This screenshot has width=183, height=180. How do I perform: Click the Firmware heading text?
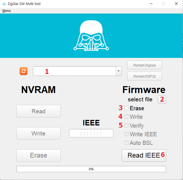144,90
